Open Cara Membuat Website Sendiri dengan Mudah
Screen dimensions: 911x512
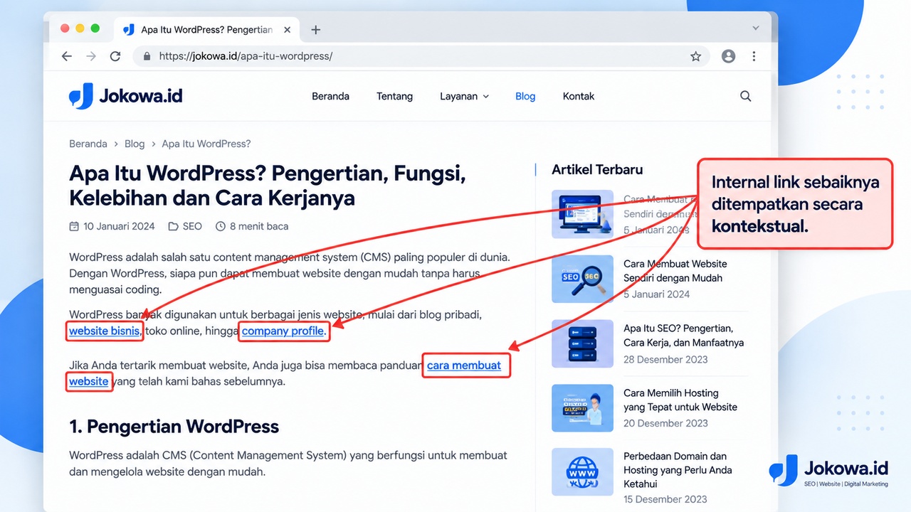click(x=675, y=271)
